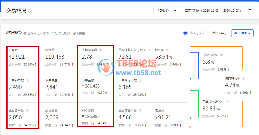The image size is (259, 135).
Task: Click the 客单价 metric value
Action: 163,118
